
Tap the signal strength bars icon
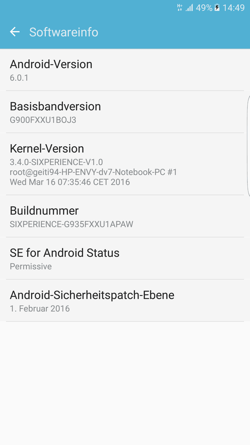pyautogui.click(x=189, y=8)
